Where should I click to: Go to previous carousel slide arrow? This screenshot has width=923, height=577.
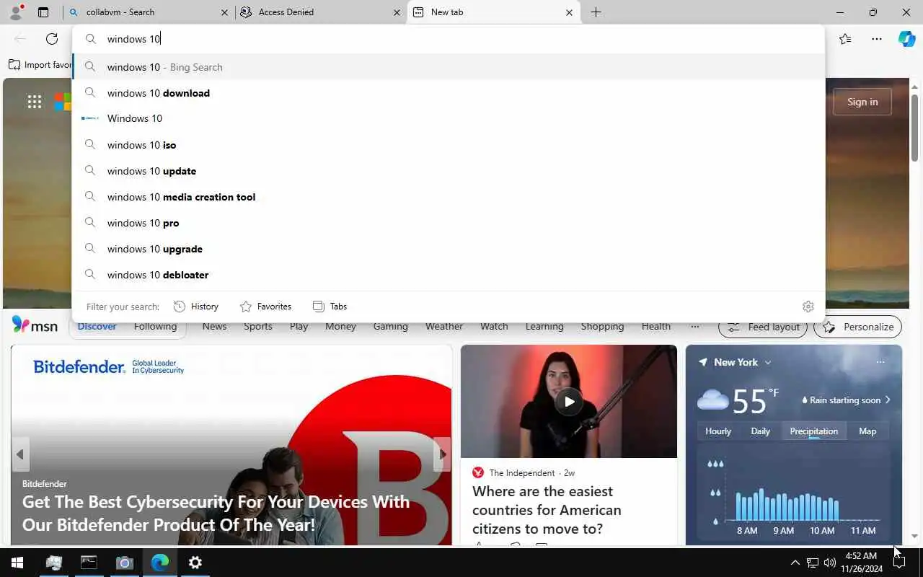[20, 454]
